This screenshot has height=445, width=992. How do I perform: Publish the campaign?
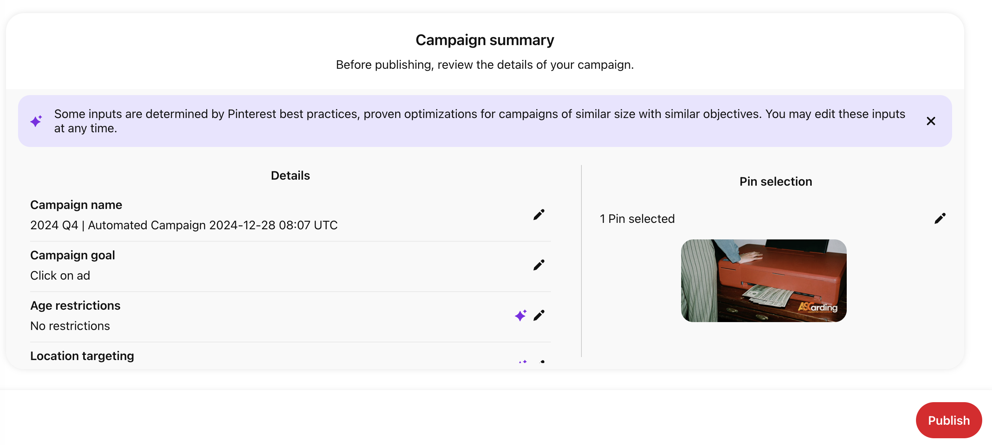(x=948, y=420)
